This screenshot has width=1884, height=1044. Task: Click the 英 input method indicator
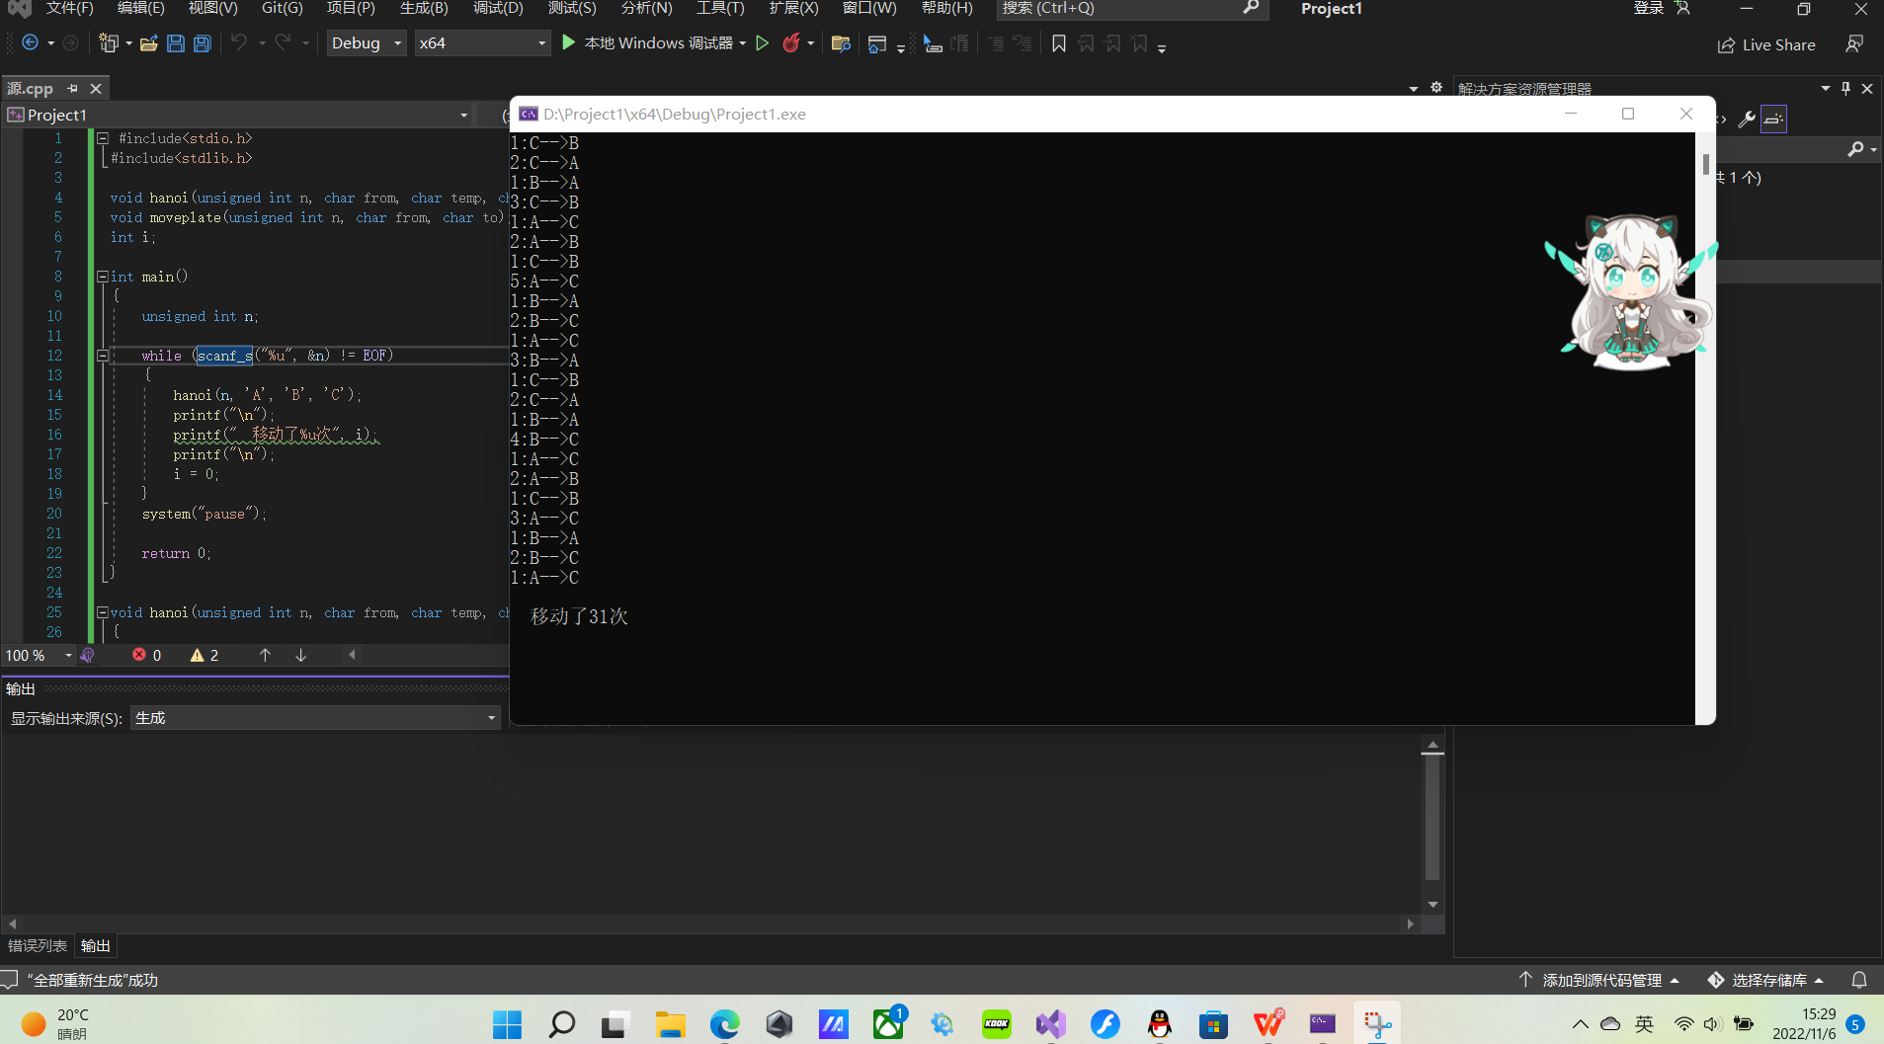point(1644,1024)
